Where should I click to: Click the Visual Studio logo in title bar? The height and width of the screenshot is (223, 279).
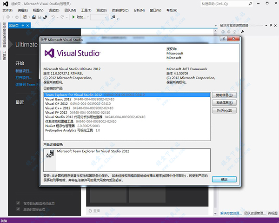pos(5,4)
